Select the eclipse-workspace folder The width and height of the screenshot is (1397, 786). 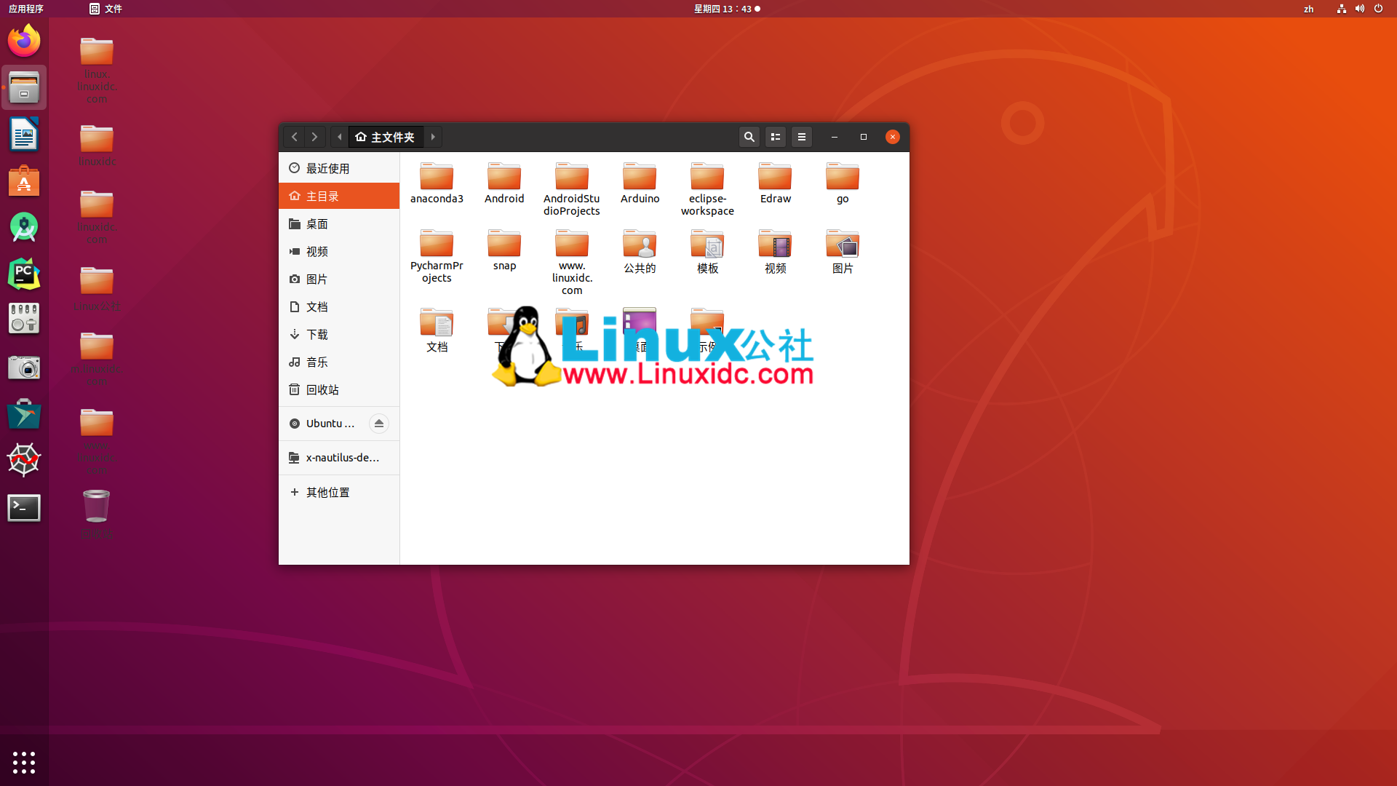click(707, 189)
